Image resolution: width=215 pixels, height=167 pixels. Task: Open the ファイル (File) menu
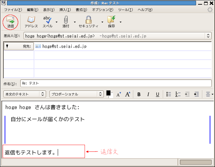13,10
